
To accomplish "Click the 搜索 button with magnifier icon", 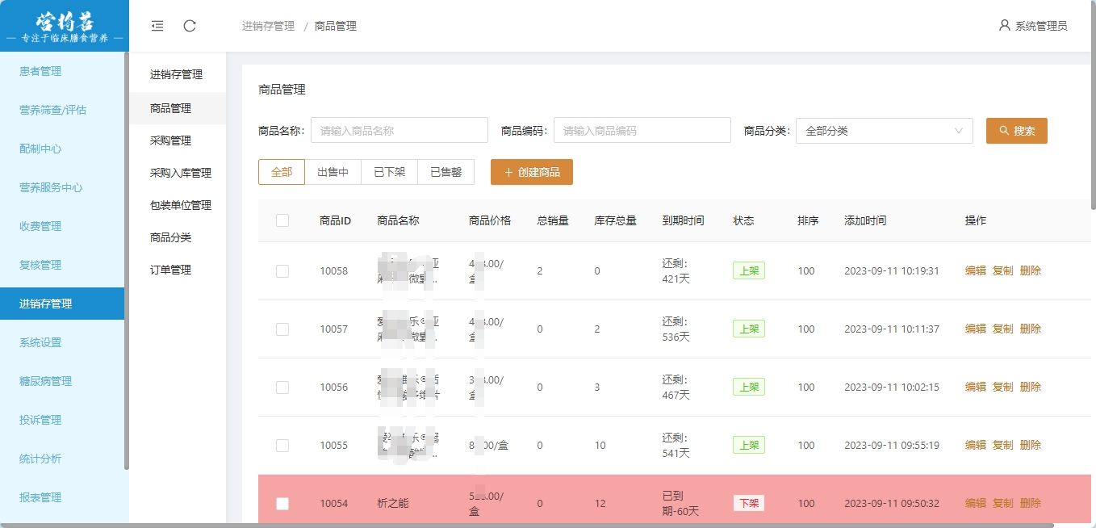I will pyautogui.click(x=1016, y=131).
